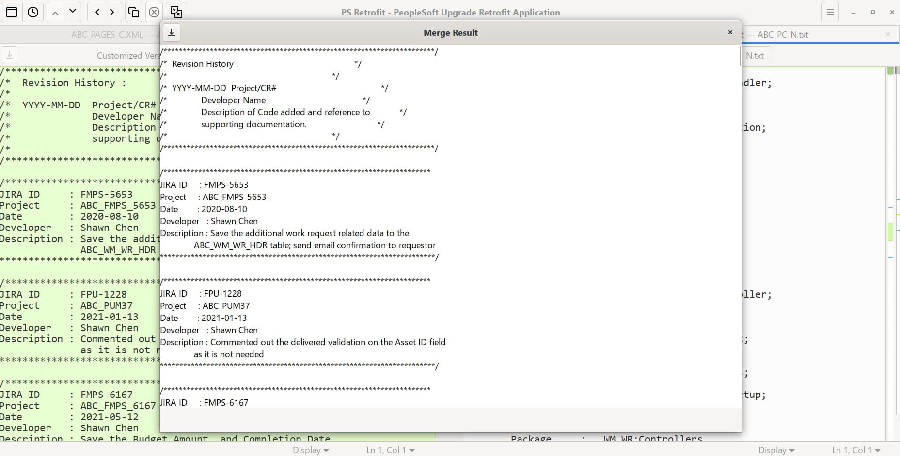The image size is (900, 456).
Task: Click the circled X stop icon
Action: click(154, 12)
